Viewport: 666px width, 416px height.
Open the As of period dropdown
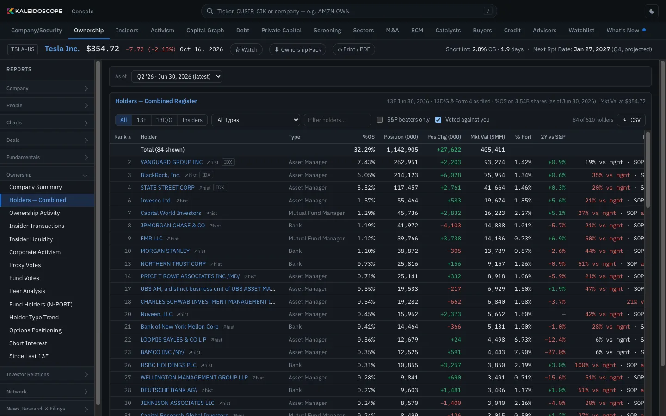point(177,77)
